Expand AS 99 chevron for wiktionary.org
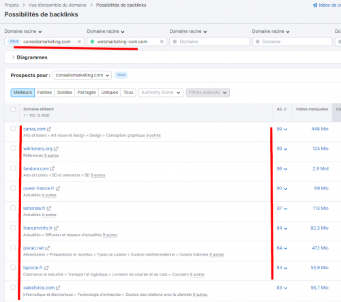 pos(286,149)
